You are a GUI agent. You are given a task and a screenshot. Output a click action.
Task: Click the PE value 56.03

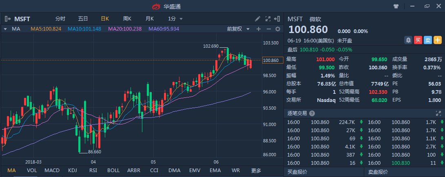point(434,84)
